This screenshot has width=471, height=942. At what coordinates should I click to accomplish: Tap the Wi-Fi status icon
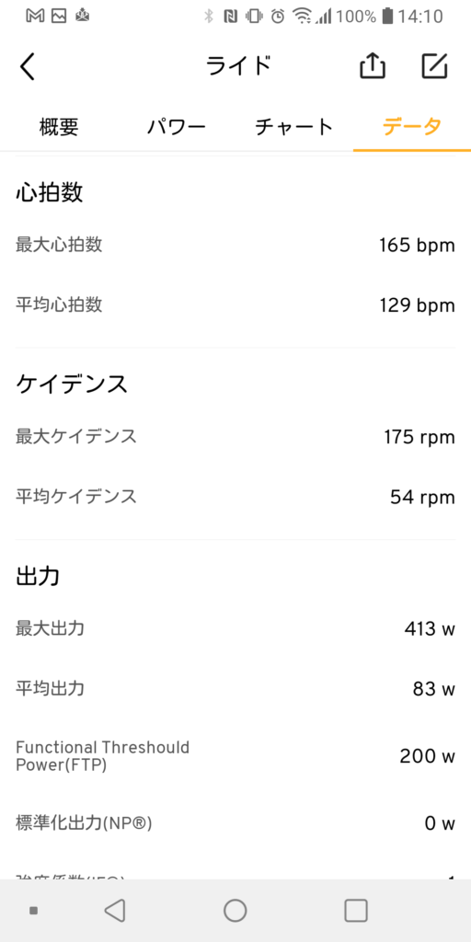pyautogui.click(x=302, y=17)
